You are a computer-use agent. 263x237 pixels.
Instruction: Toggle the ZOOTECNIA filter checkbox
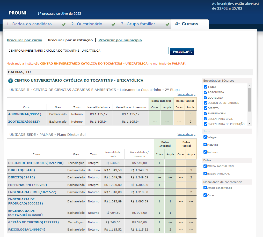[x=206, y=98]
